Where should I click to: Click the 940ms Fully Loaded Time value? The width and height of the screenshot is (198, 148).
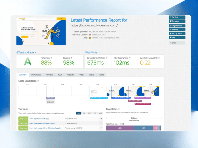[134, 118]
